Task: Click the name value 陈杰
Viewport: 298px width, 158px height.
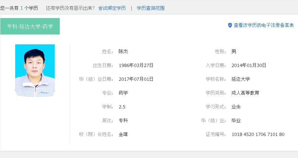Action: pos(123,52)
